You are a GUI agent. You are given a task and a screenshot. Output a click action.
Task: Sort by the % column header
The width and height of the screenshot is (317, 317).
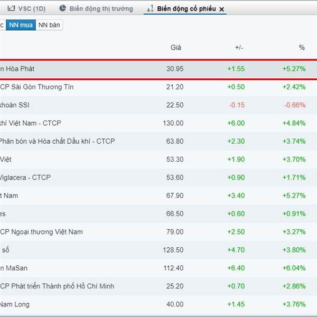302,48
